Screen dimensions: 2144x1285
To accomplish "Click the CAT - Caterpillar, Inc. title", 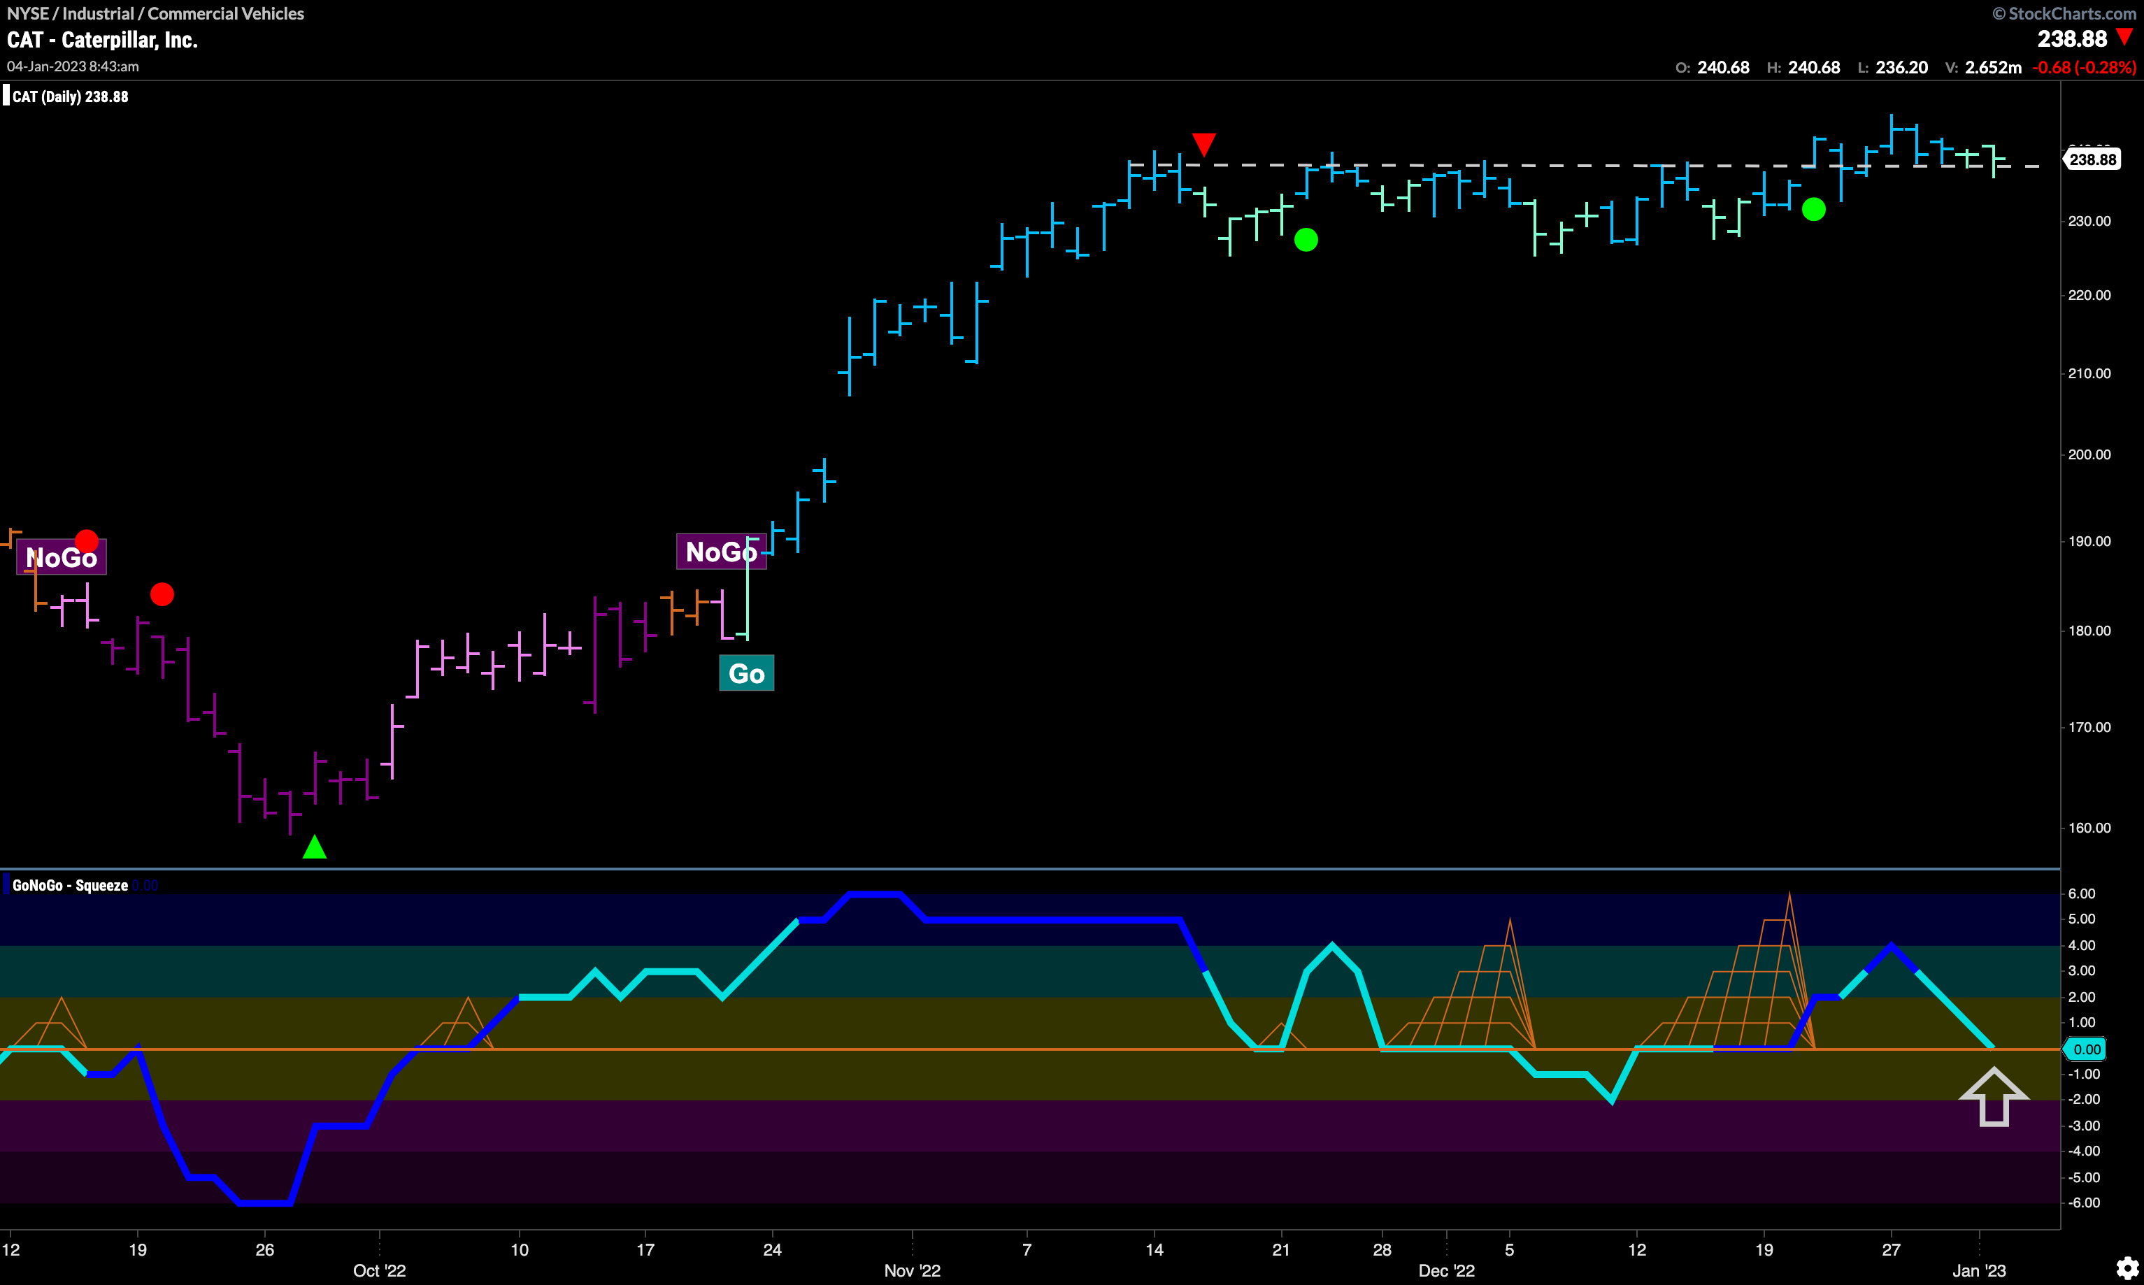I will point(102,40).
